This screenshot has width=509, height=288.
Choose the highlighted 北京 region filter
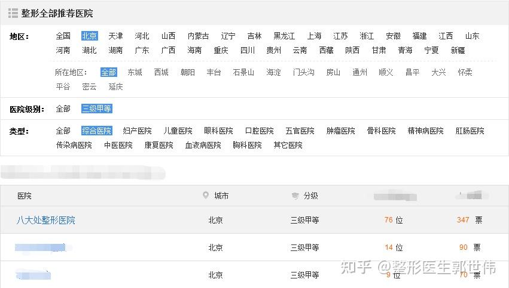pos(90,36)
